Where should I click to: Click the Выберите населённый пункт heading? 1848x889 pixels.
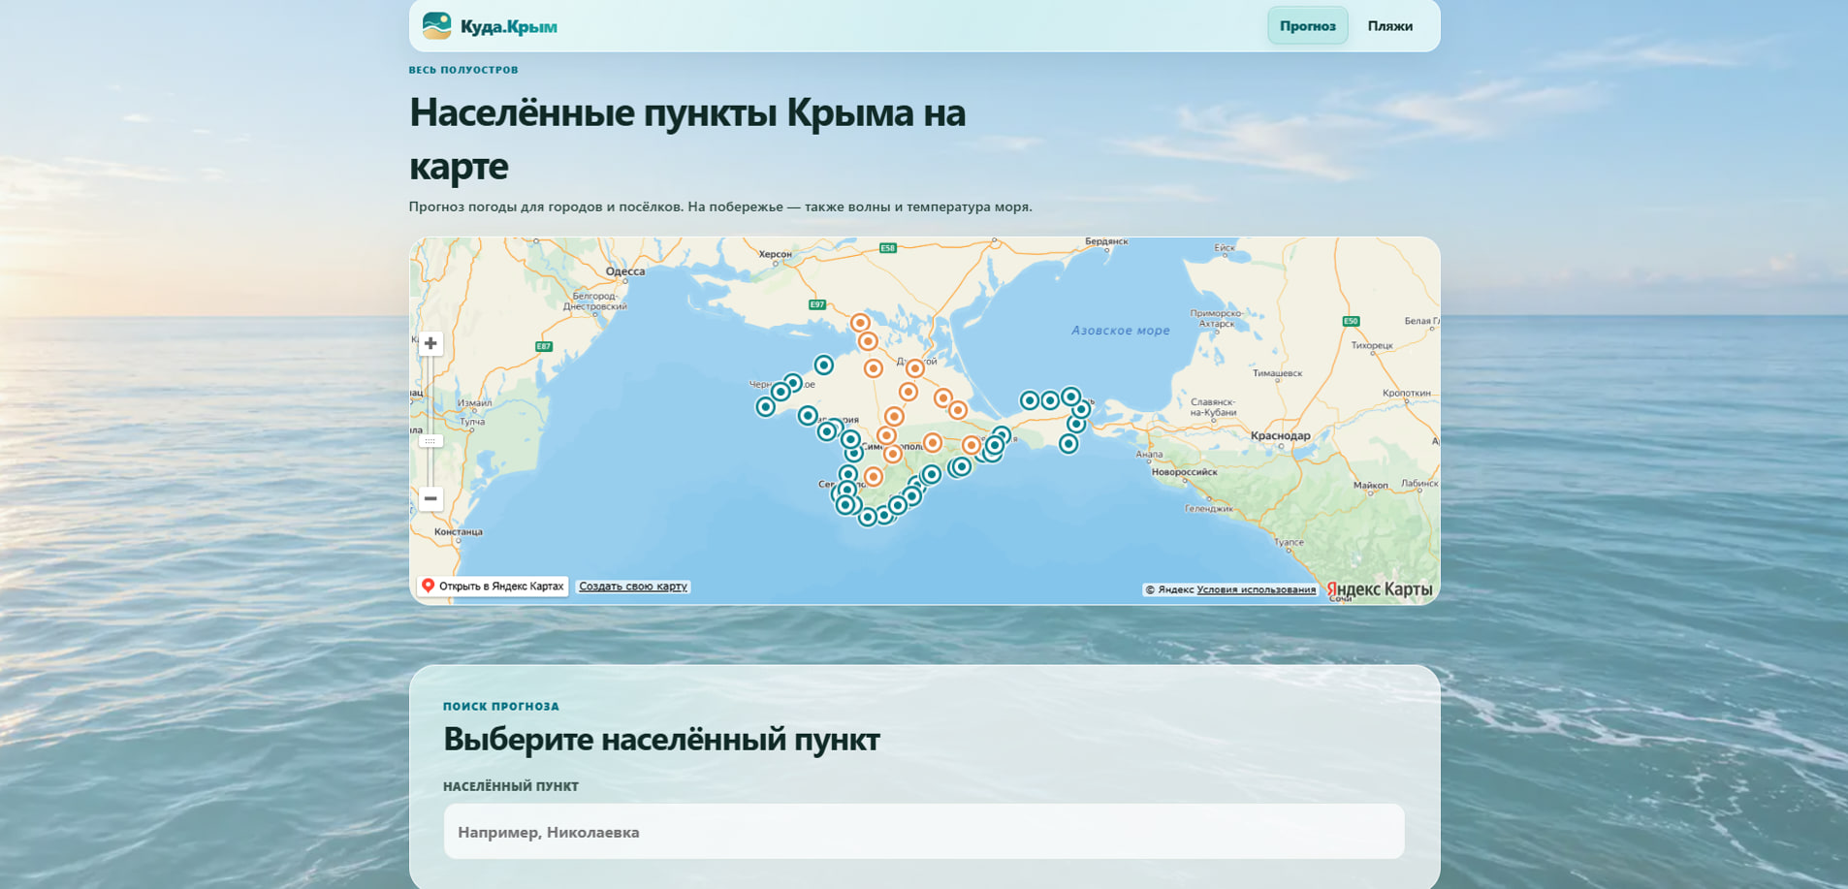661,739
